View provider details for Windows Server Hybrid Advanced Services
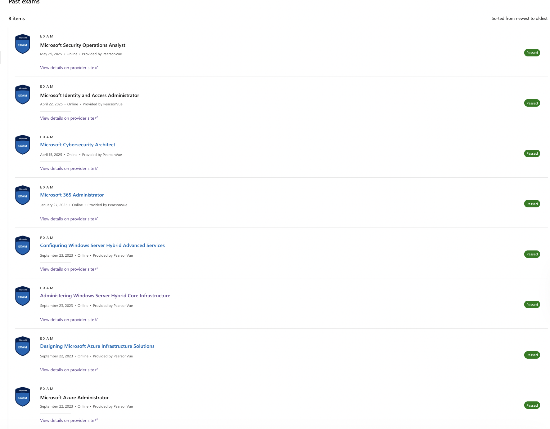The width and height of the screenshot is (550, 429). coord(69,269)
